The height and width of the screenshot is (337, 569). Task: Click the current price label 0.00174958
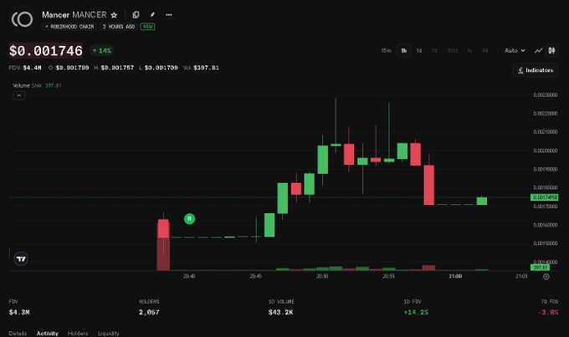(545, 197)
